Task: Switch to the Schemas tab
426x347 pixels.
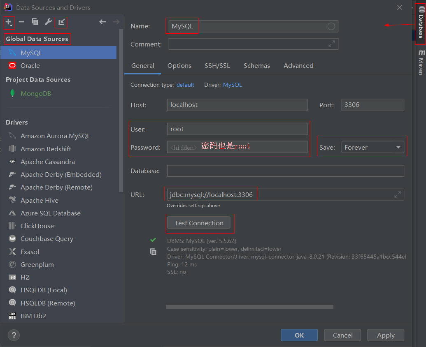Action: coord(256,66)
